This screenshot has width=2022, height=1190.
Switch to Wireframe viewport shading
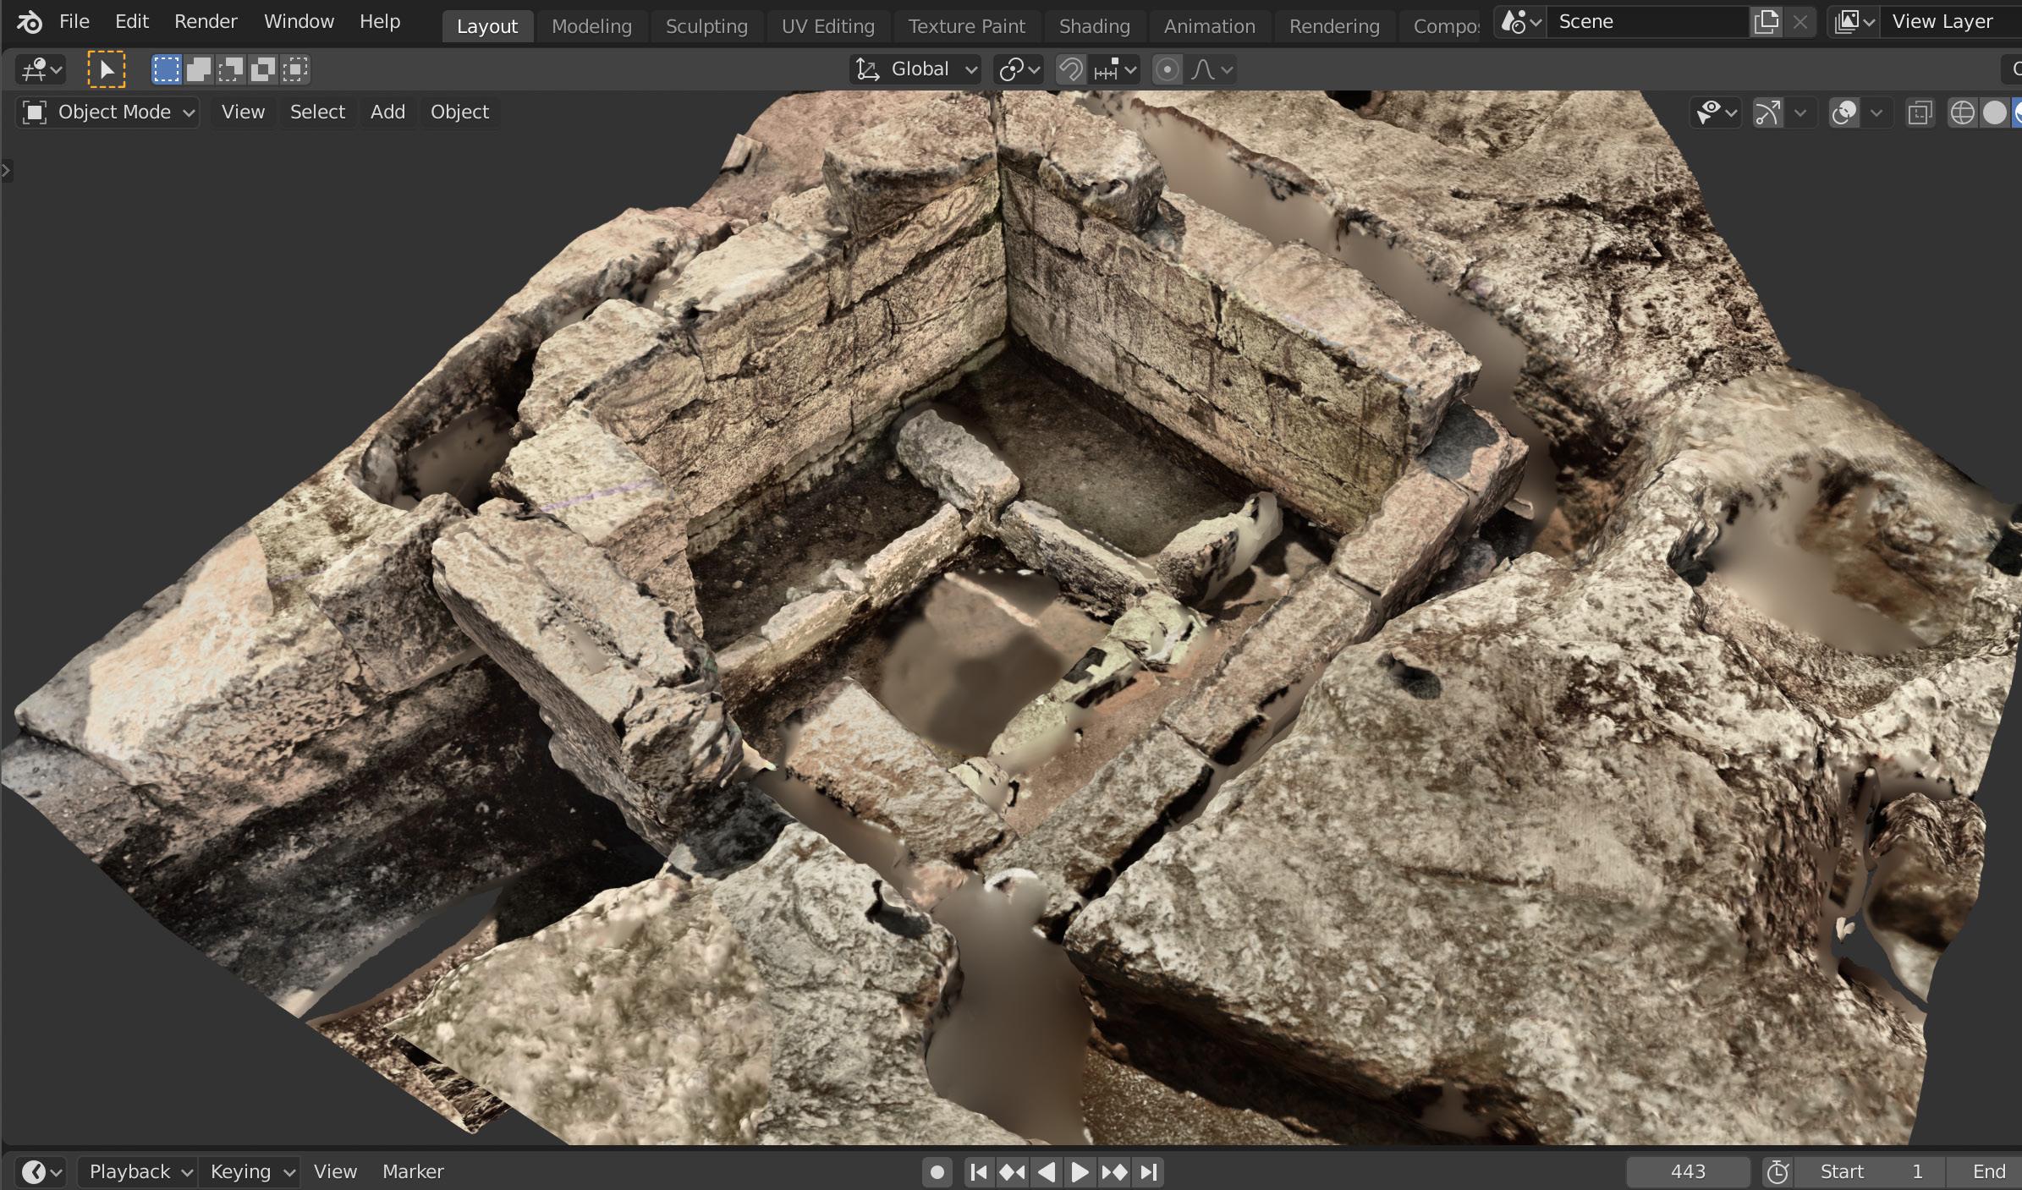point(1962,112)
